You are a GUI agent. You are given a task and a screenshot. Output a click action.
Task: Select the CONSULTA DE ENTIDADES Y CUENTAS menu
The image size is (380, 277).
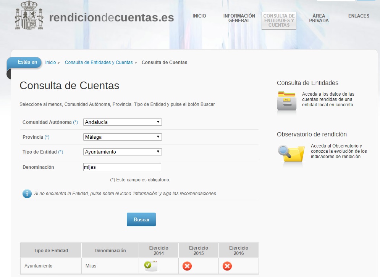[x=279, y=21]
